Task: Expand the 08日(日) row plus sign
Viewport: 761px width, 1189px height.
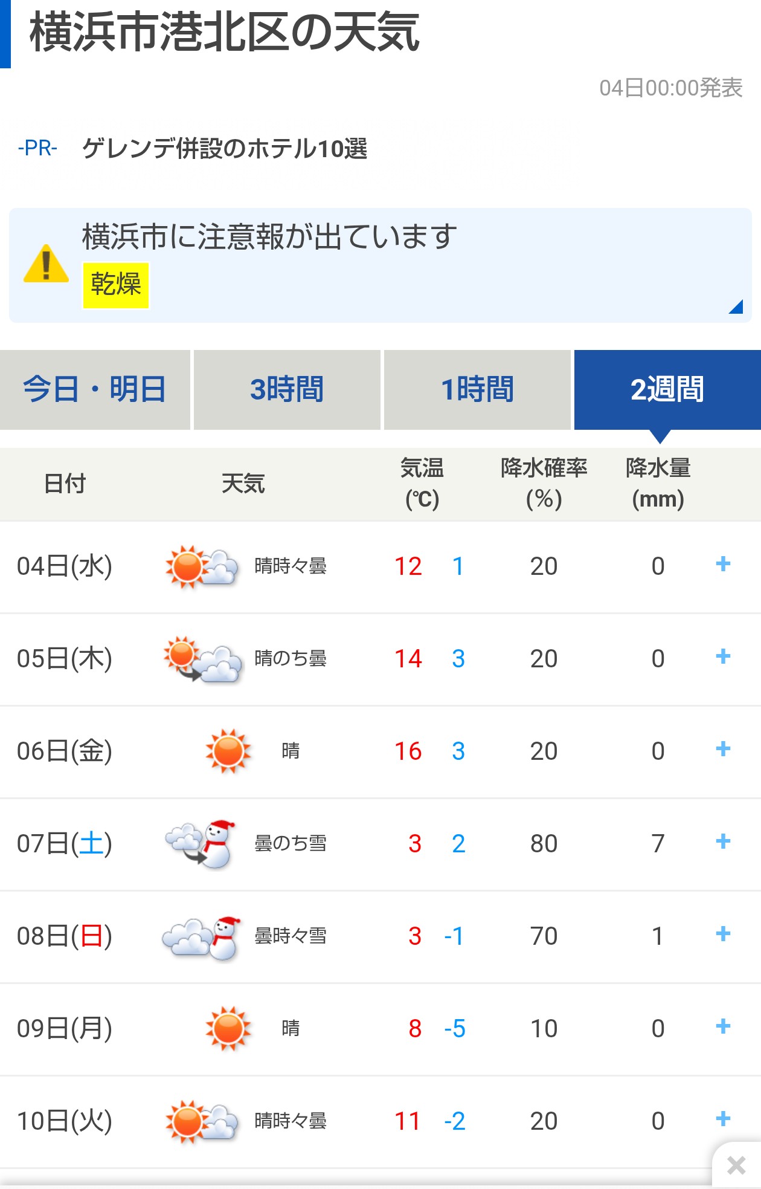Action: (722, 935)
